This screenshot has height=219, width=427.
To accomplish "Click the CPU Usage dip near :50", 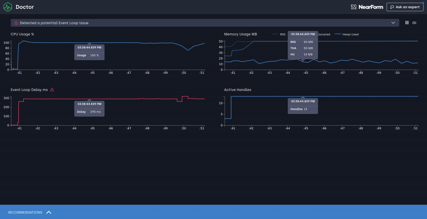I will point(188,50).
